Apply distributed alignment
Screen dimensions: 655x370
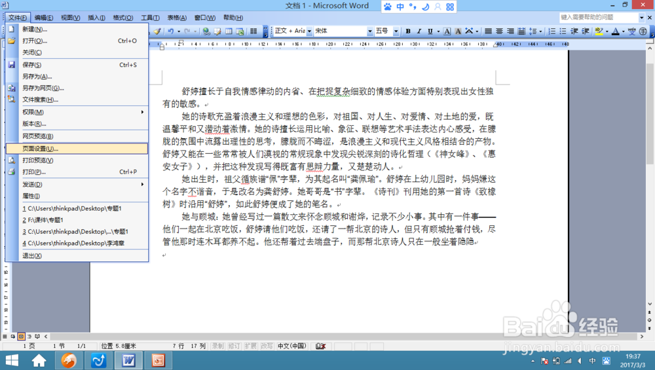[x=521, y=31]
